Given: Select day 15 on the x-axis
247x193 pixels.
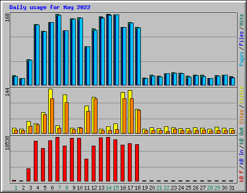Looking at the screenshot, I should pos(116,188).
